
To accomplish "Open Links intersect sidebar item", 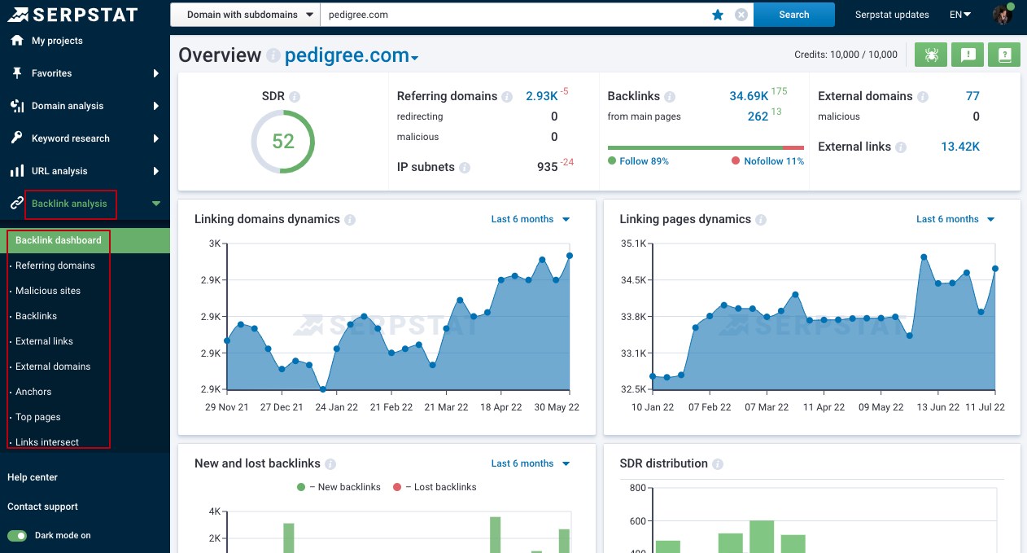I will pos(47,442).
